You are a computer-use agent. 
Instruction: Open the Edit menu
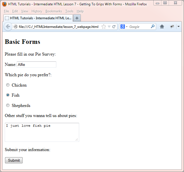[15, 11]
